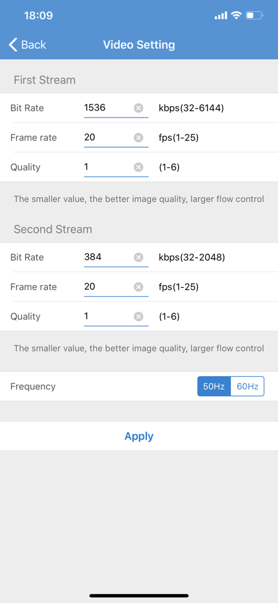This screenshot has width=278, height=603.
Task: Go back using the Back label
Action: coord(34,45)
